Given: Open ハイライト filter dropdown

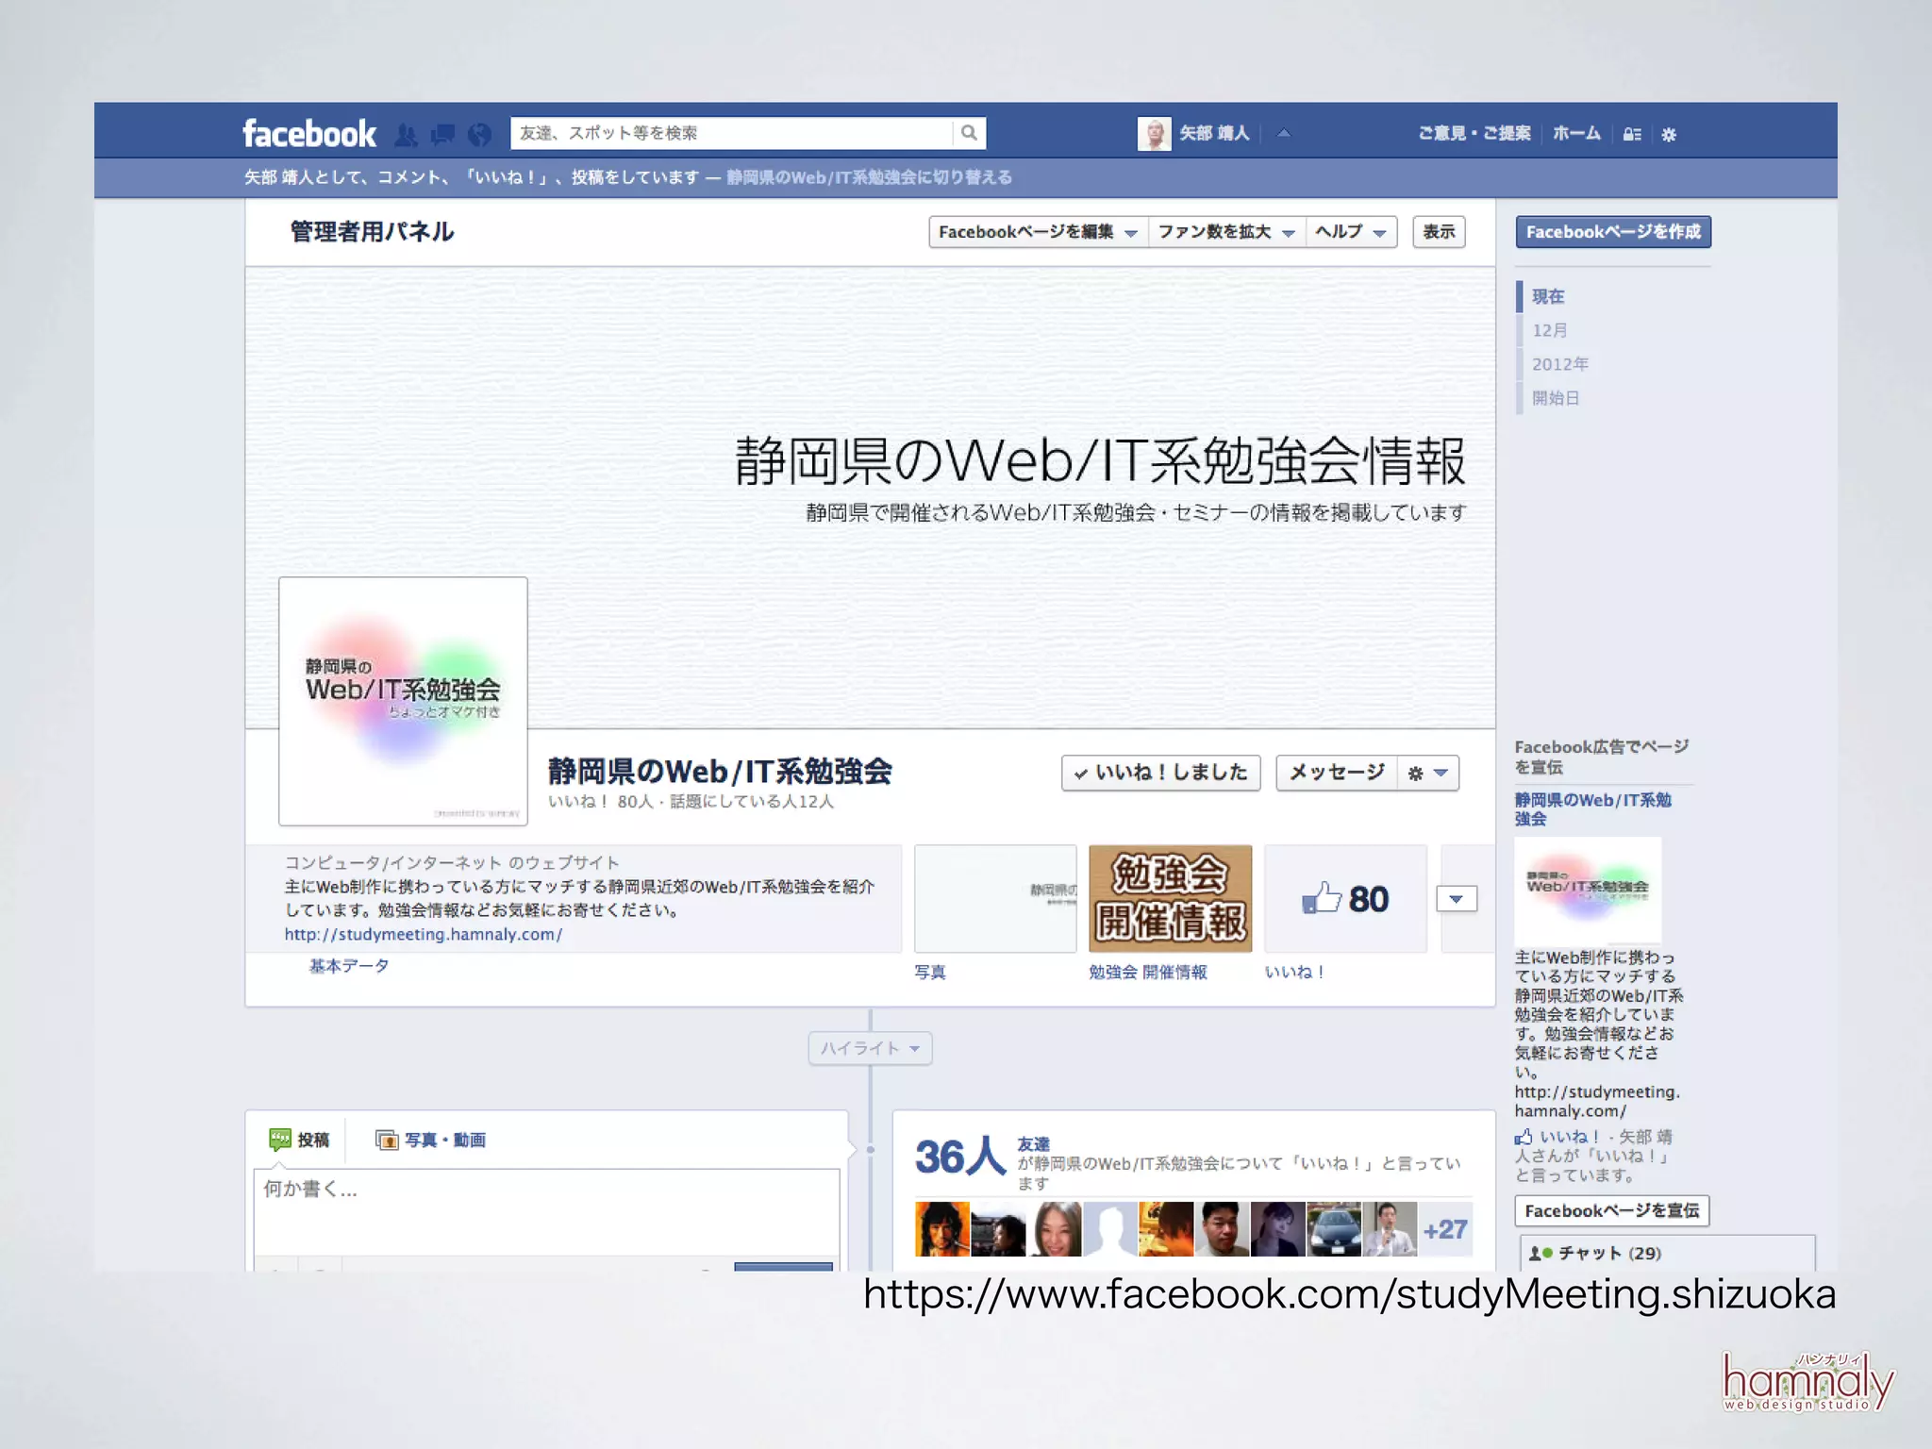Looking at the screenshot, I should pos(870,1048).
